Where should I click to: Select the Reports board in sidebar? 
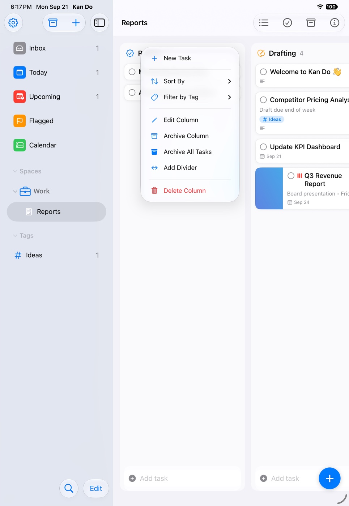pos(56,212)
